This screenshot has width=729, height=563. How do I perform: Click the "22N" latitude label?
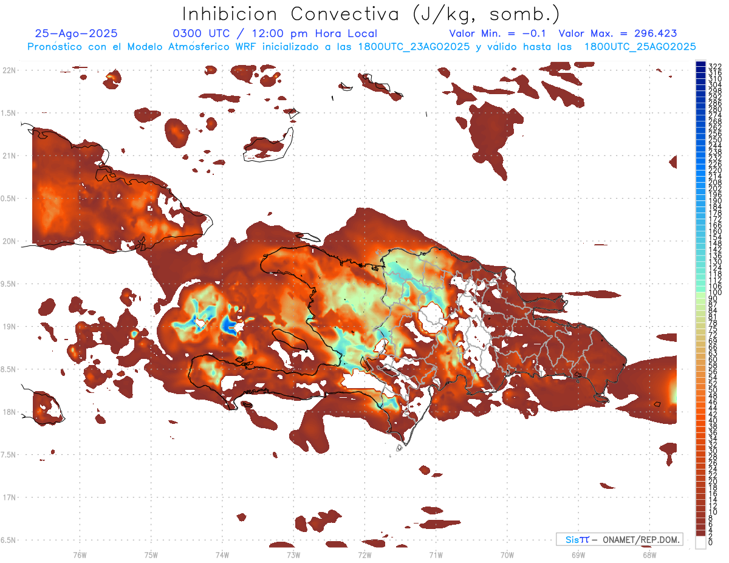click(9, 70)
